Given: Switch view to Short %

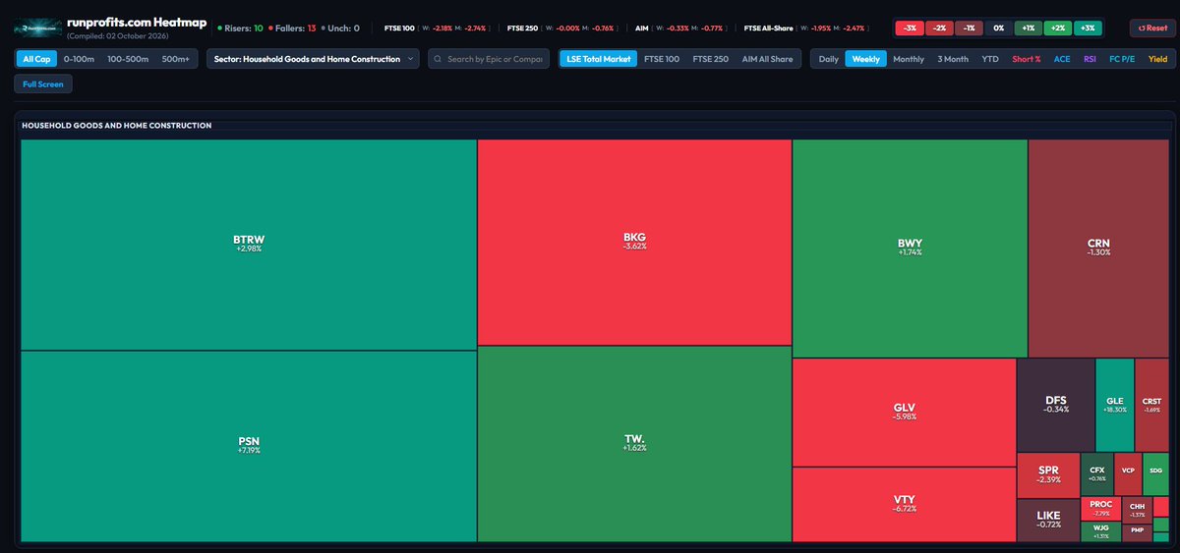Looking at the screenshot, I should click(1026, 59).
